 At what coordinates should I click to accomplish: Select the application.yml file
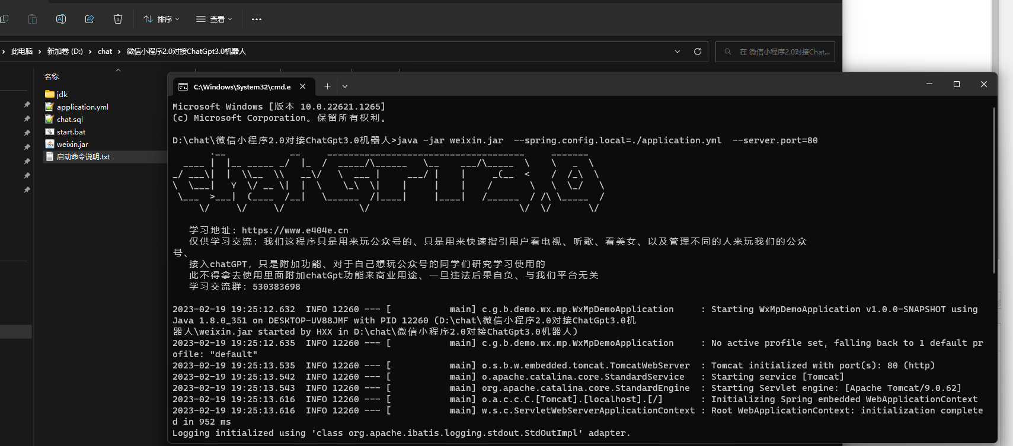tap(82, 107)
